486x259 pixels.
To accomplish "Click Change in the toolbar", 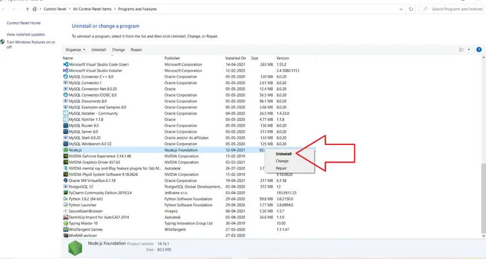I will point(119,50).
